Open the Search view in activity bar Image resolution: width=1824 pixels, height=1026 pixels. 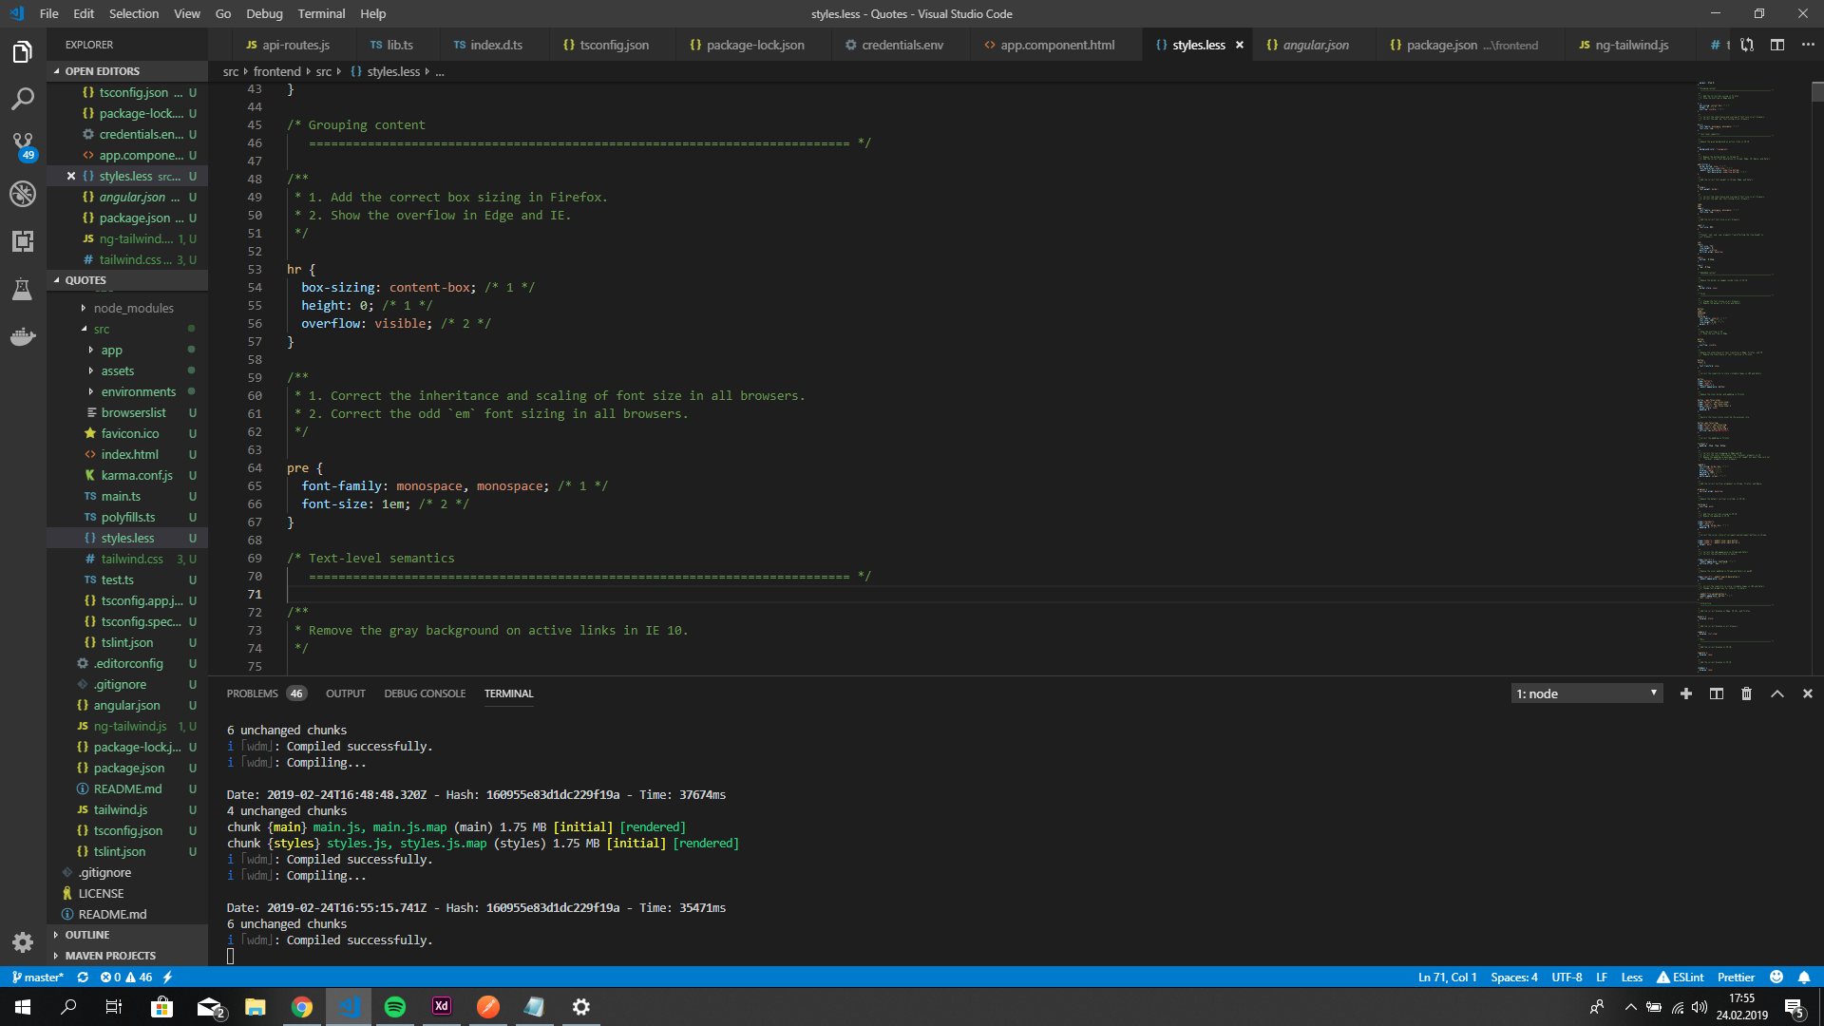[x=23, y=99]
